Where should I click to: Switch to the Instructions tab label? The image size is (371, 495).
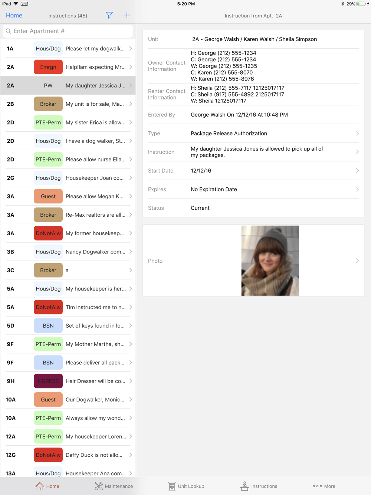(x=264, y=486)
